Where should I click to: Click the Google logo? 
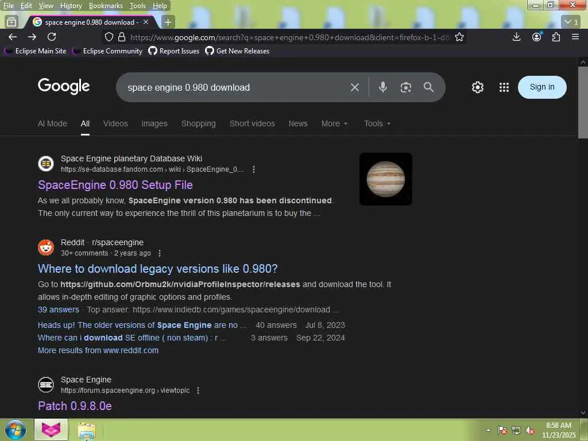[x=64, y=86]
